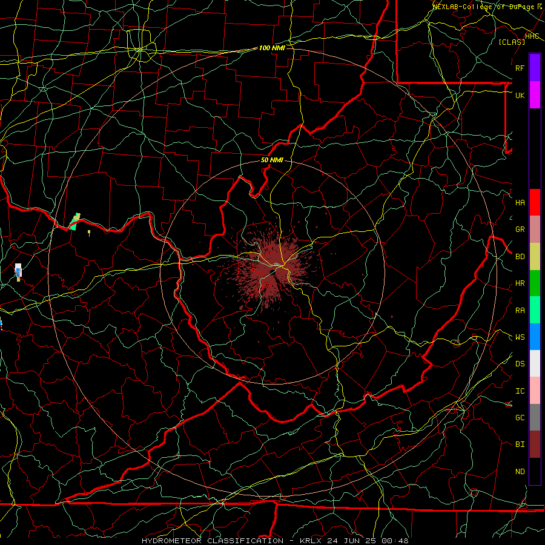
Task: Click the "100 NMI" range ring label
Action: [272, 48]
